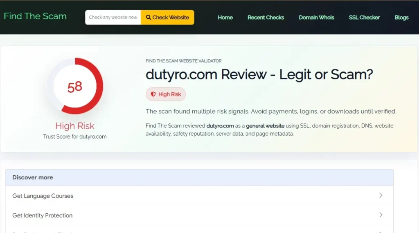Click the 'dutyro.com Review - Legit or Scam?' heading
The image size is (419, 233).
click(x=259, y=74)
